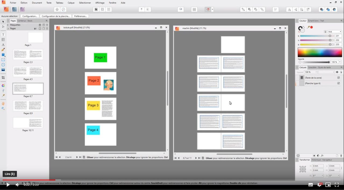344x190 pixels.
Task: Select the Rectangle shape tool
Action: coord(3,55)
